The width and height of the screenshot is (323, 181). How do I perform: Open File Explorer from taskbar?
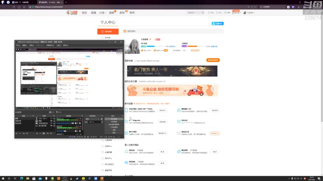click(x=27, y=179)
